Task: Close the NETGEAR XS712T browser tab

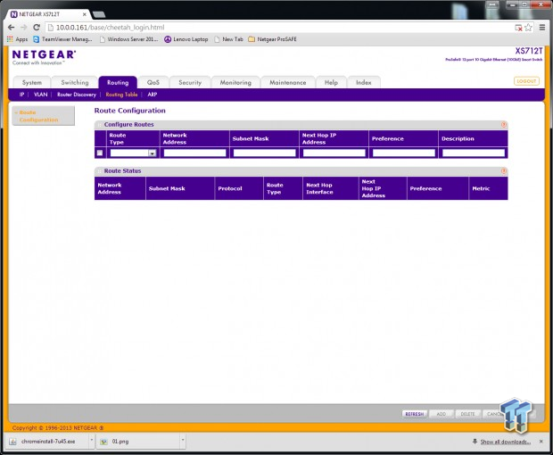Action: (85, 14)
